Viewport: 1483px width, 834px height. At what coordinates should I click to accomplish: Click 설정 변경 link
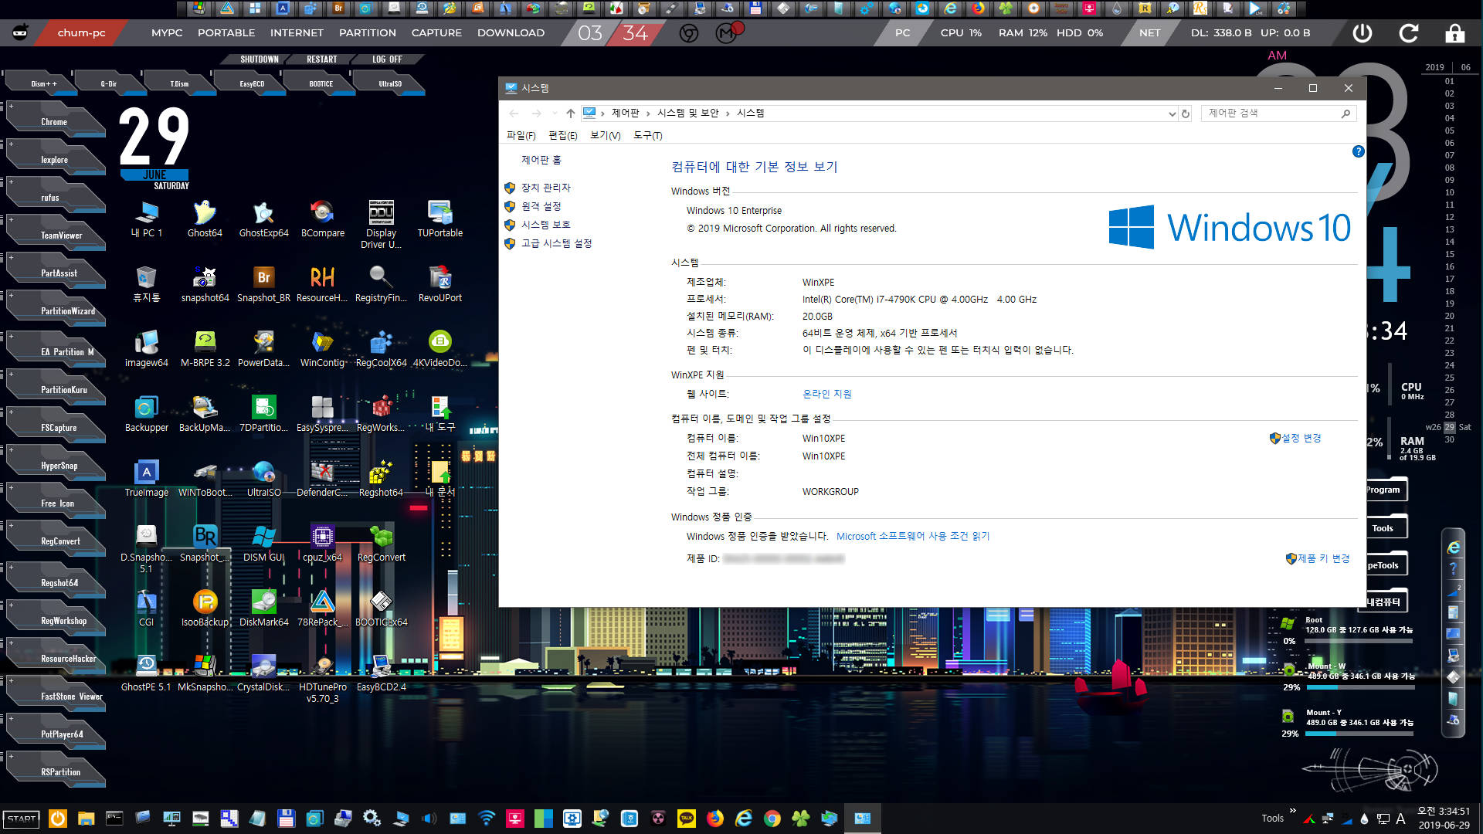tap(1301, 438)
